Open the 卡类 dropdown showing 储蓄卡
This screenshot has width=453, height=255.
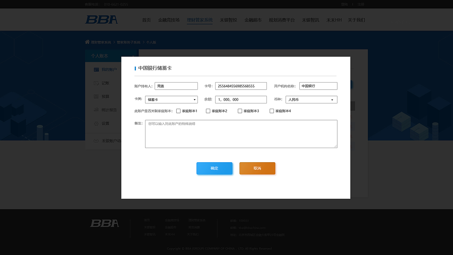pos(171,100)
